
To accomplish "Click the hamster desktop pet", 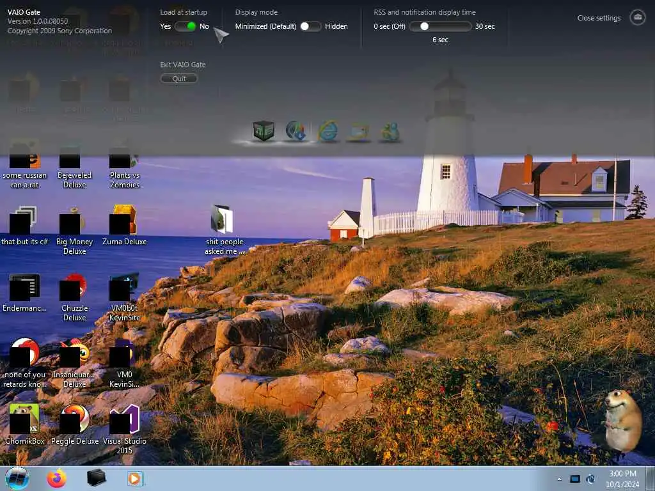I will tap(623, 420).
